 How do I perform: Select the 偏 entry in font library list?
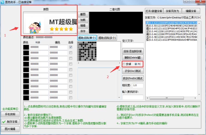171,34
